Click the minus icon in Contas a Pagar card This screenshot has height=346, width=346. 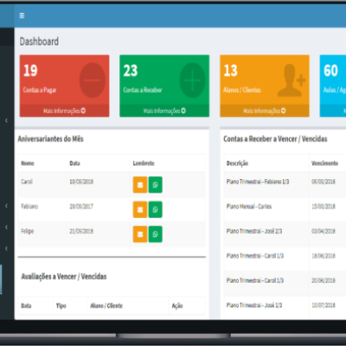93,80
